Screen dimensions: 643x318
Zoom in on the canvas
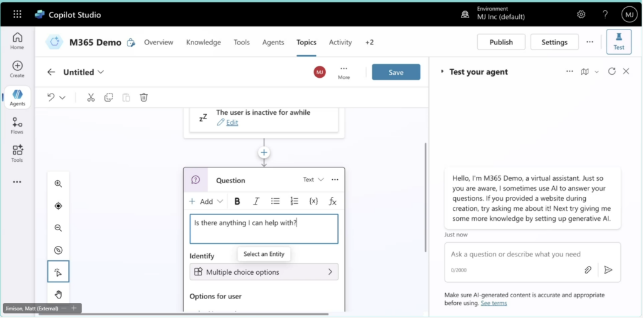click(58, 184)
